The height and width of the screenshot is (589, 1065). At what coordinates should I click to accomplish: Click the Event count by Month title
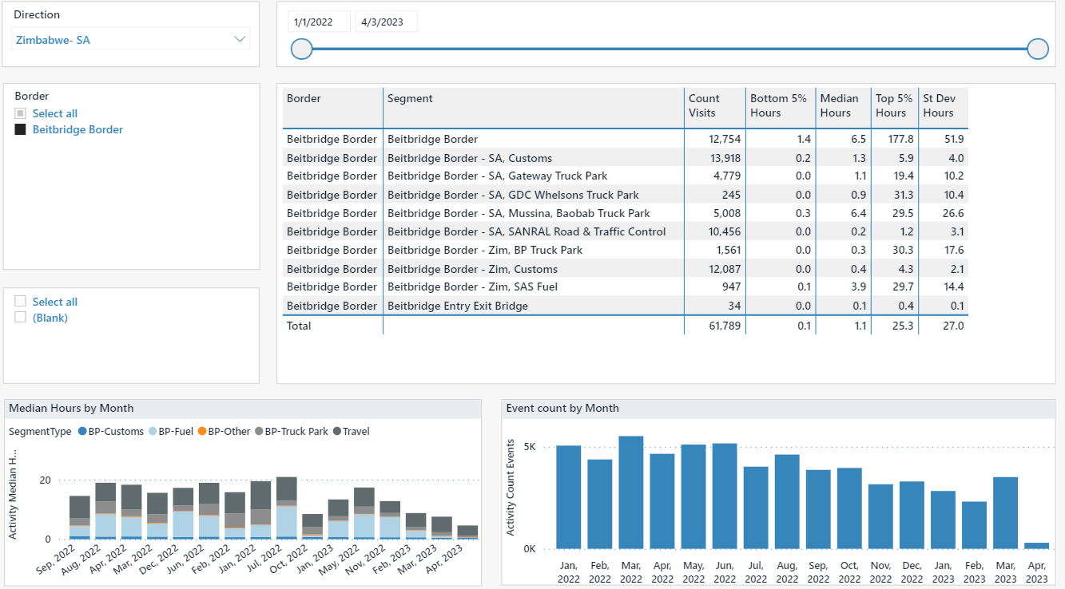[x=562, y=408]
